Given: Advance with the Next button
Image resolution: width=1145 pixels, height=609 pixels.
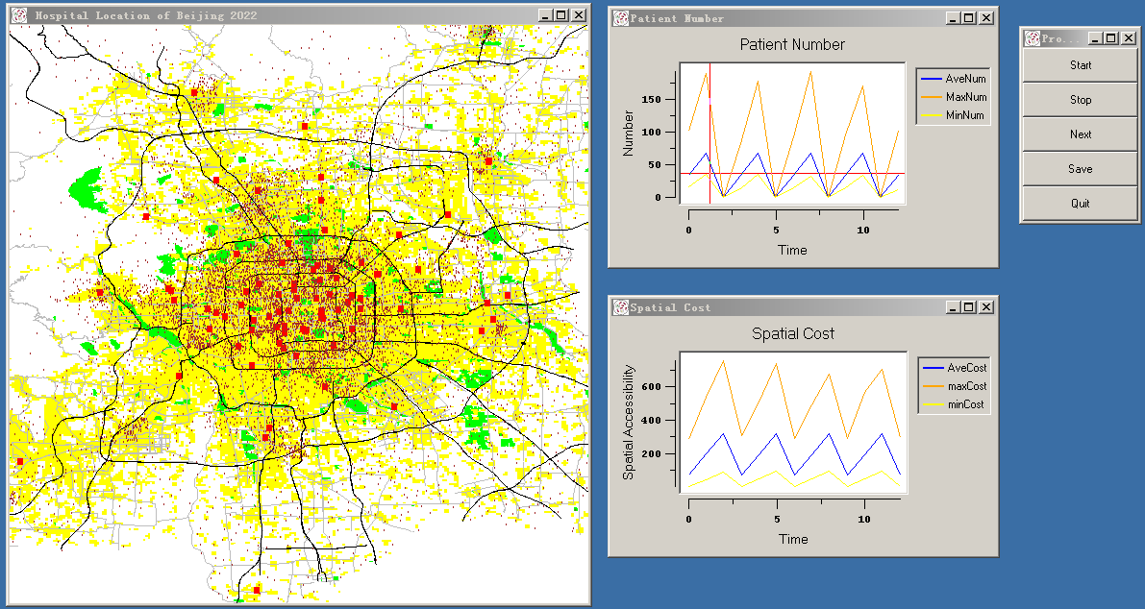Looking at the screenshot, I should (x=1081, y=134).
